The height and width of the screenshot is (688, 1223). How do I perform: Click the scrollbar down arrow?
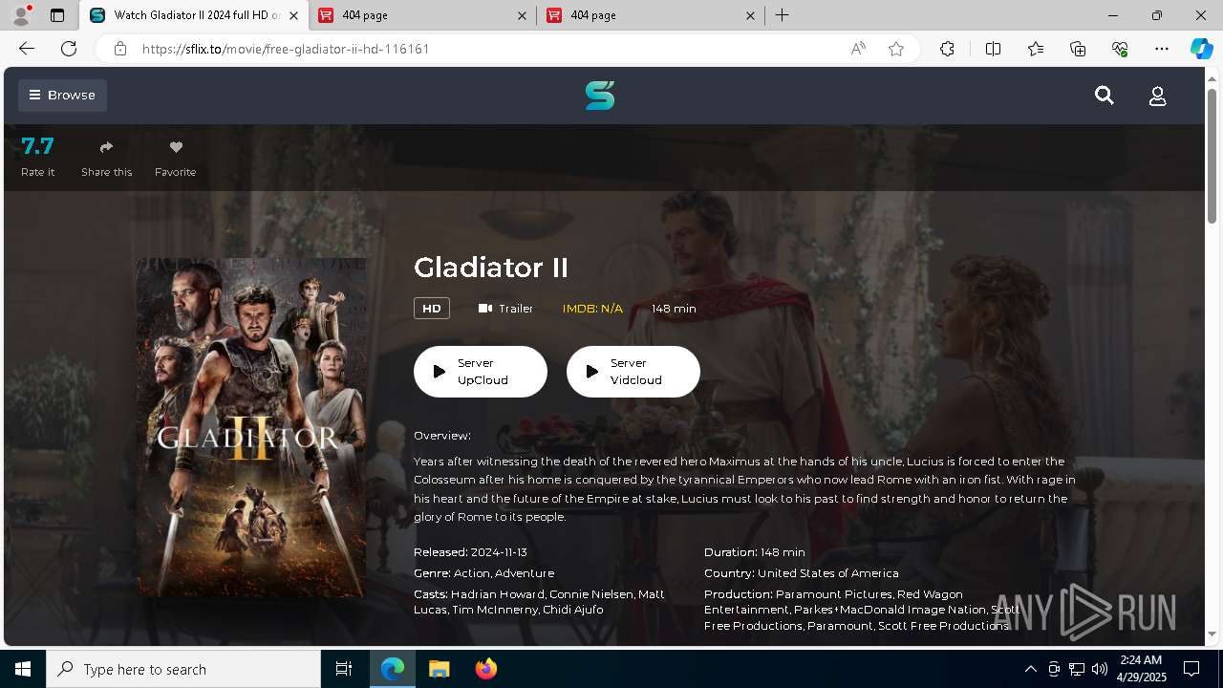click(x=1212, y=634)
